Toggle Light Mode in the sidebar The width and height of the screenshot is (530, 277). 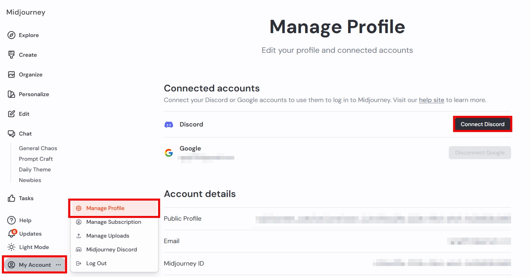coord(28,247)
